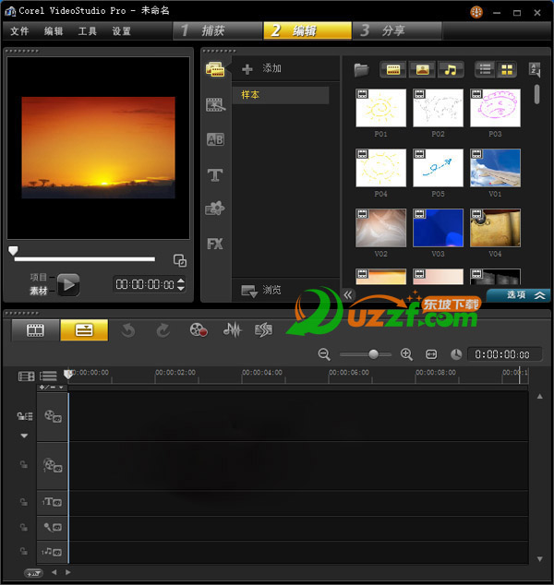Open the Transition (AB) library

coord(215,139)
